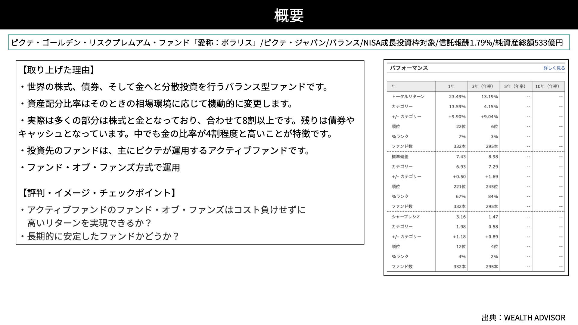Click the +0.89 category difference value
This screenshot has width=578, height=325.
coord(492,237)
